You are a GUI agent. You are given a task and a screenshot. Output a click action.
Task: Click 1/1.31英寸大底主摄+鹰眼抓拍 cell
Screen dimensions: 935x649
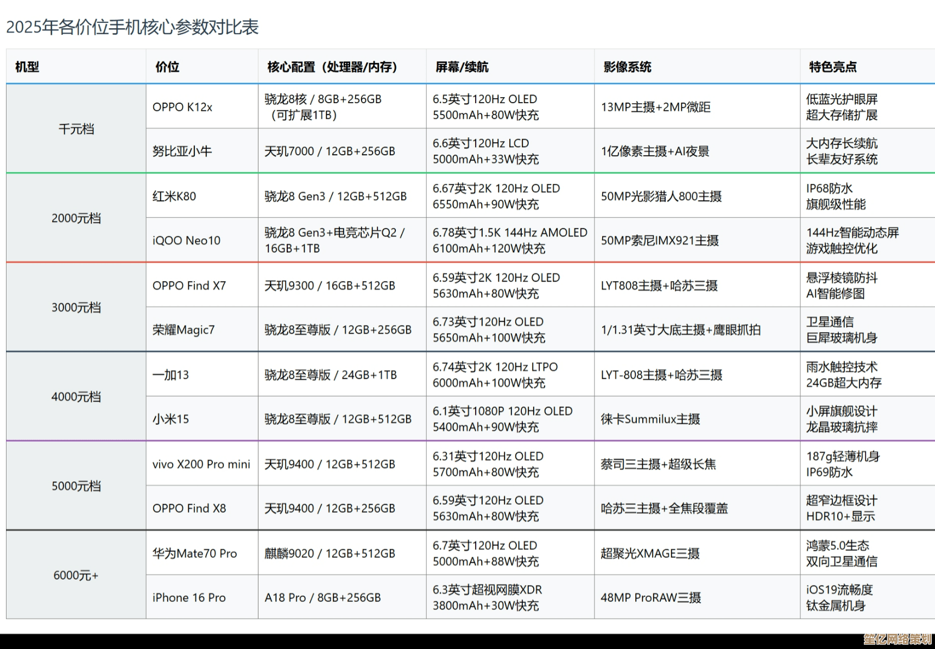click(697, 329)
